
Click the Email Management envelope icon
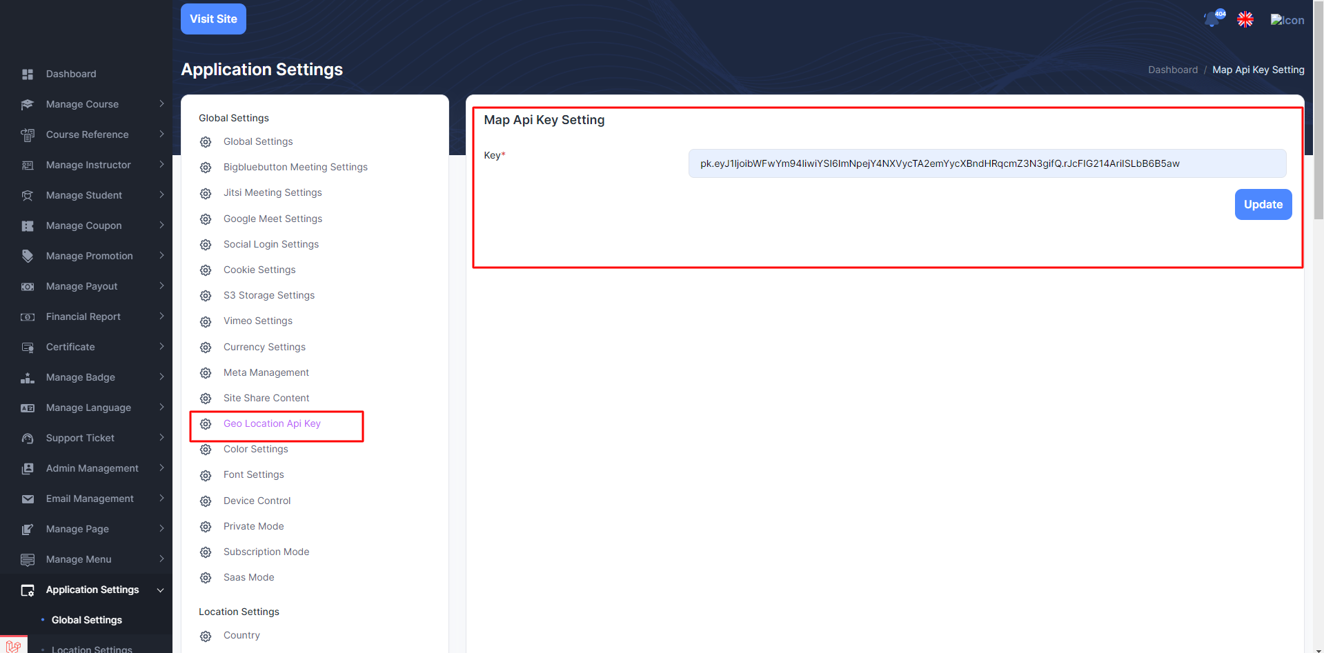click(28, 499)
